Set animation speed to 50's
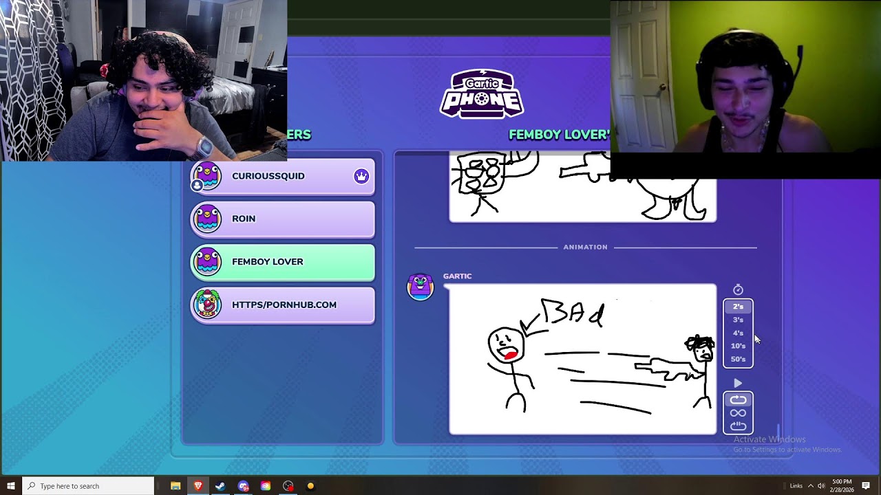 pyautogui.click(x=738, y=359)
